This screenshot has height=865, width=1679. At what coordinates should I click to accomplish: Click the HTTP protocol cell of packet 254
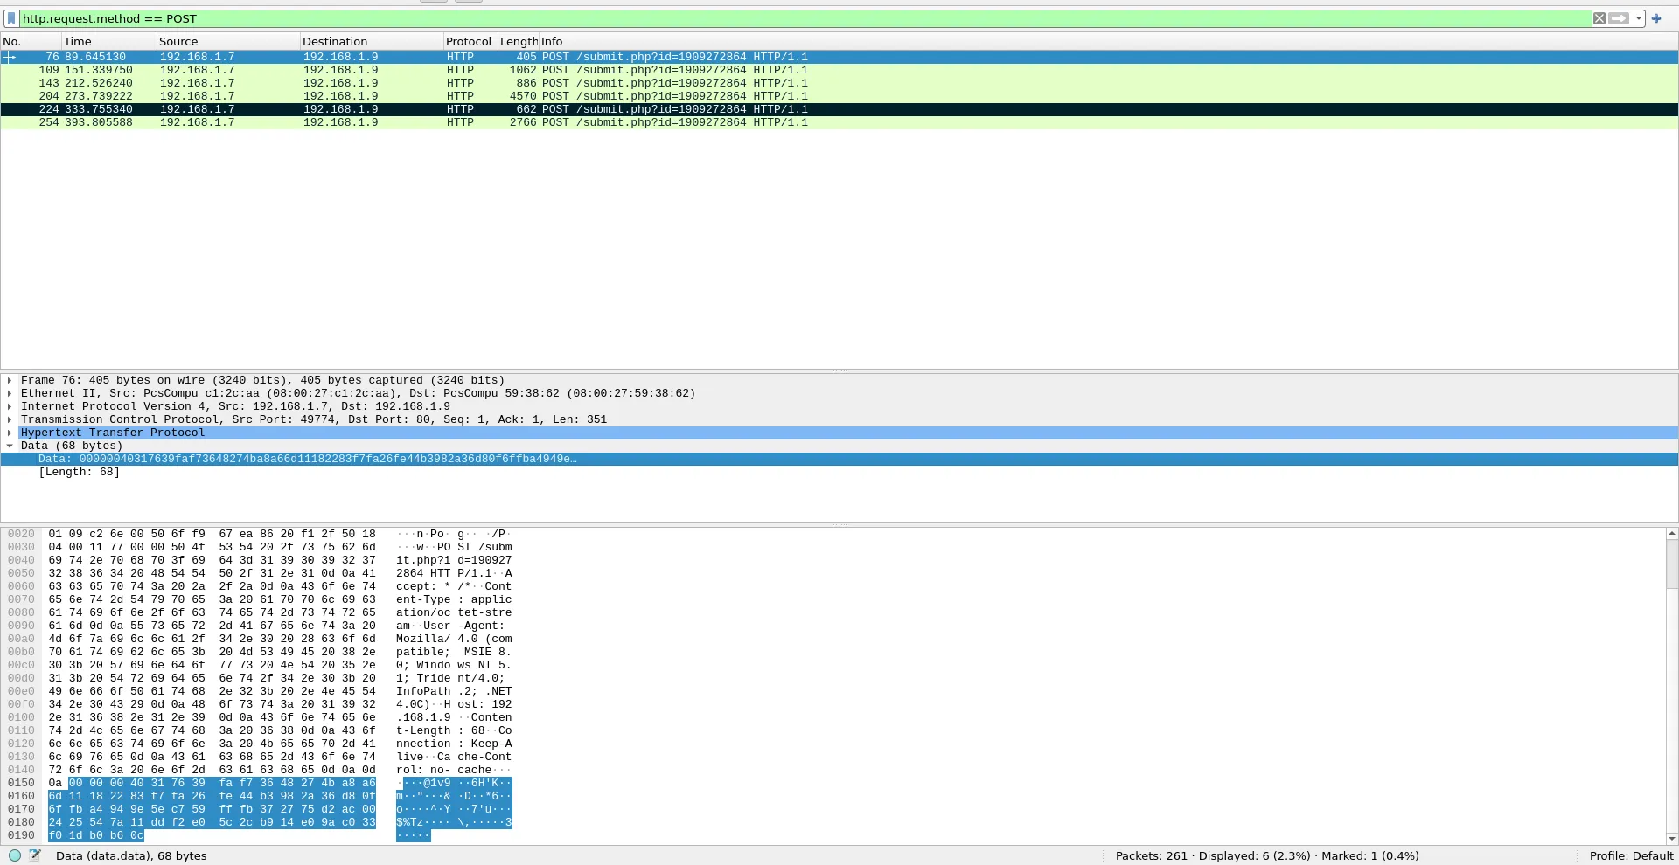click(x=460, y=122)
